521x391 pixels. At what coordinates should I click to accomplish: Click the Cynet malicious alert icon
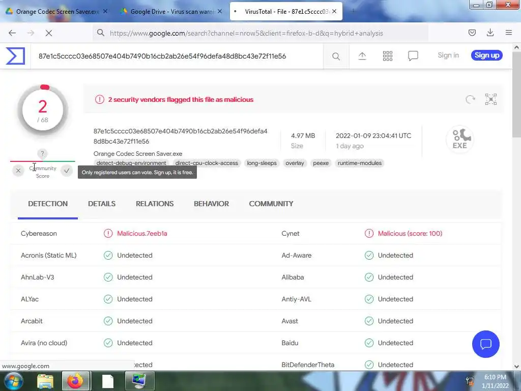tap(369, 233)
